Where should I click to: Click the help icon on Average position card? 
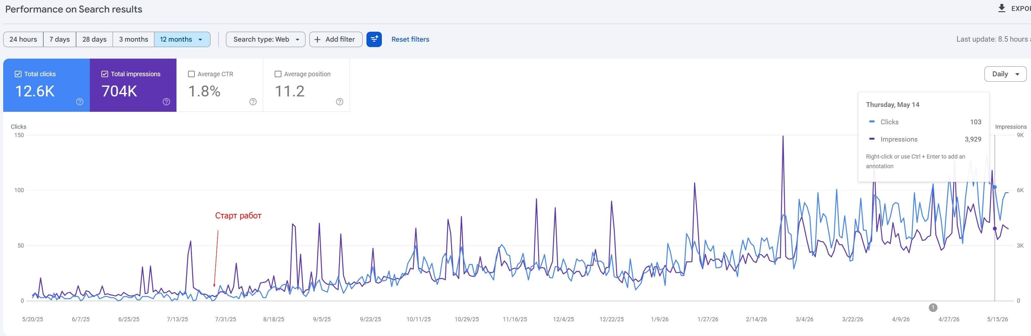click(340, 102)
